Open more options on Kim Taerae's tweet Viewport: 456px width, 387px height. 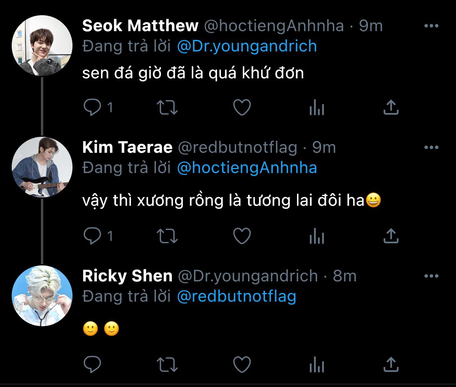(x=431, y=148)
